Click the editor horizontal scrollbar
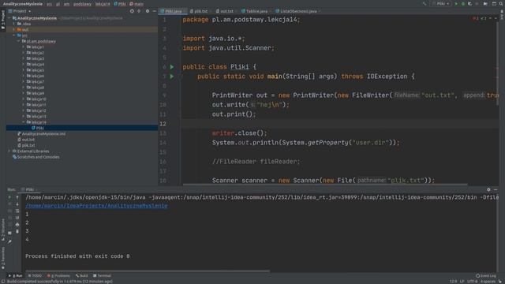This screenshot has width=505, height=284. tap(325, 185)
